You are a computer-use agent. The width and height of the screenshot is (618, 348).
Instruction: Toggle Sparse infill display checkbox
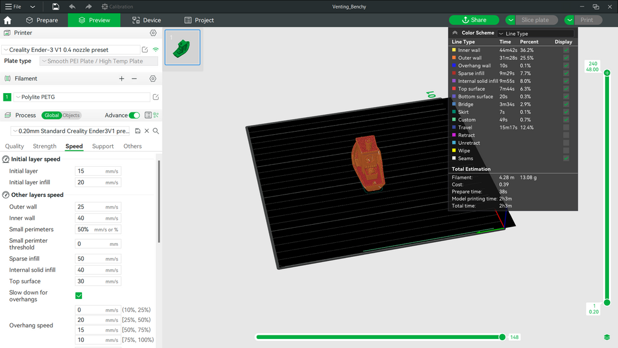pyautogui.click(x=566, y=73)
